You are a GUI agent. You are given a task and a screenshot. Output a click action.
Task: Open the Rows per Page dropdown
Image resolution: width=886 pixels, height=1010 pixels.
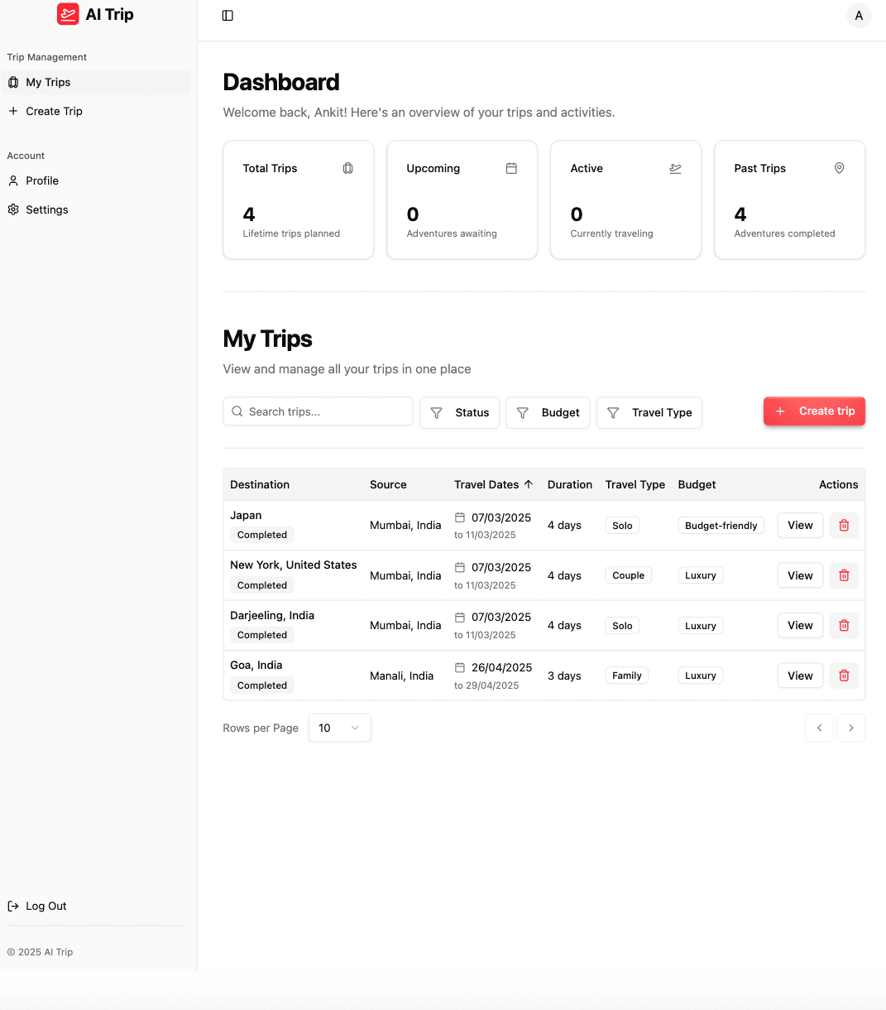coord(339,728)
